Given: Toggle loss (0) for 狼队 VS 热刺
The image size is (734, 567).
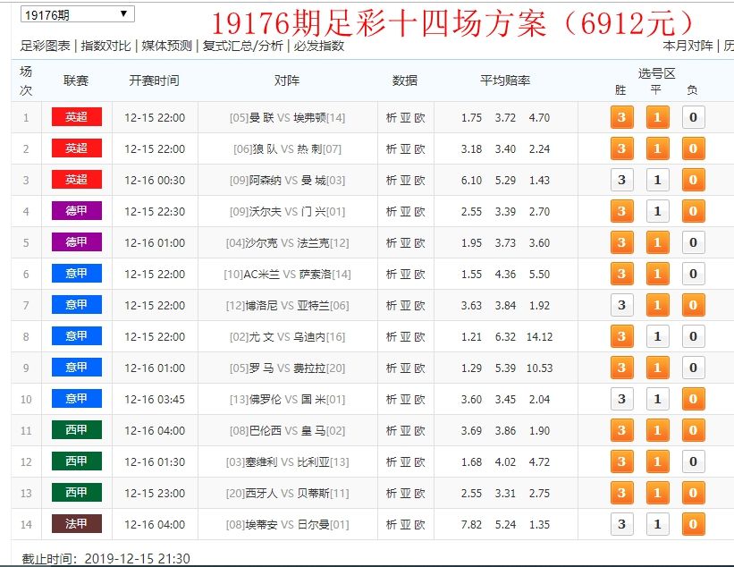Looking at the screenshot, I should click(x=693, y=148).
